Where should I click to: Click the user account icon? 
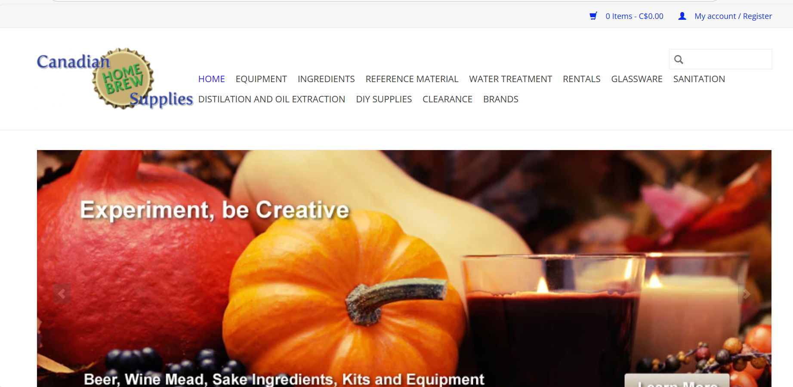point(682,16)
